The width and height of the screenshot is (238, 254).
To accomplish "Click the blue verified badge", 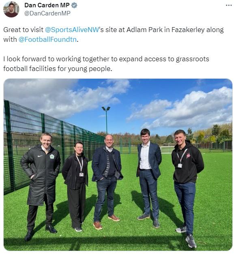I will coord(74,5).
